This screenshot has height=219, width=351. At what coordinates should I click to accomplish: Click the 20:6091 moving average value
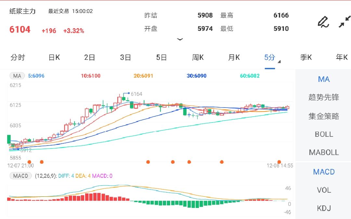point(143,76)
